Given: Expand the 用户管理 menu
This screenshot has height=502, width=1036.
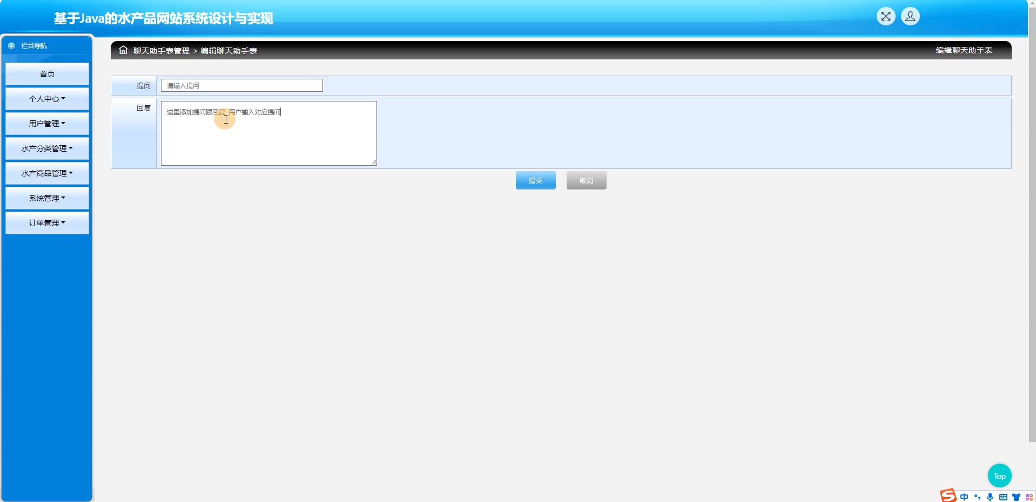Looking at the screenshot, I should click(x=47, y=124).
